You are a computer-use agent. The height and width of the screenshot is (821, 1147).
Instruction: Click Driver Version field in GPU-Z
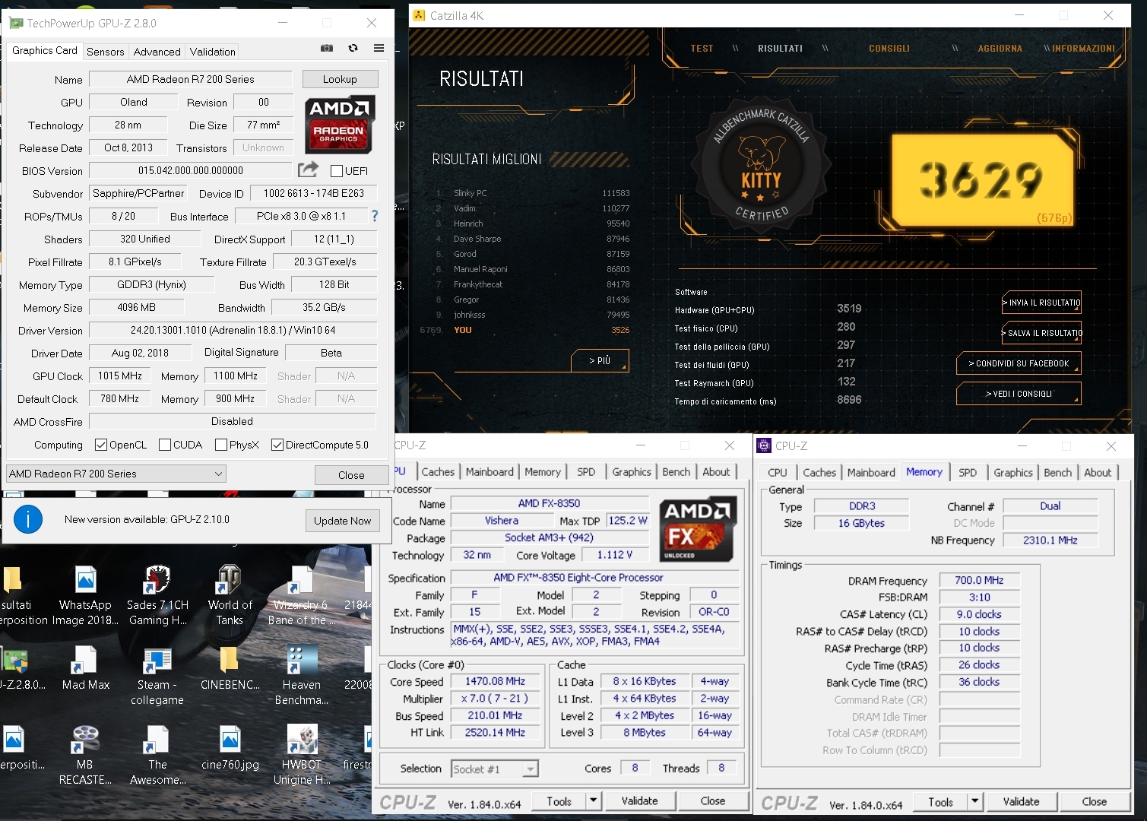coord(233,330)
